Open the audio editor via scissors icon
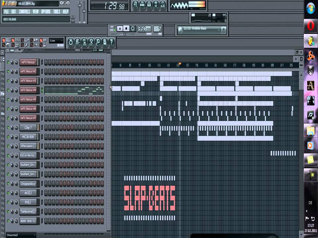318x238 pixels. 91,42
